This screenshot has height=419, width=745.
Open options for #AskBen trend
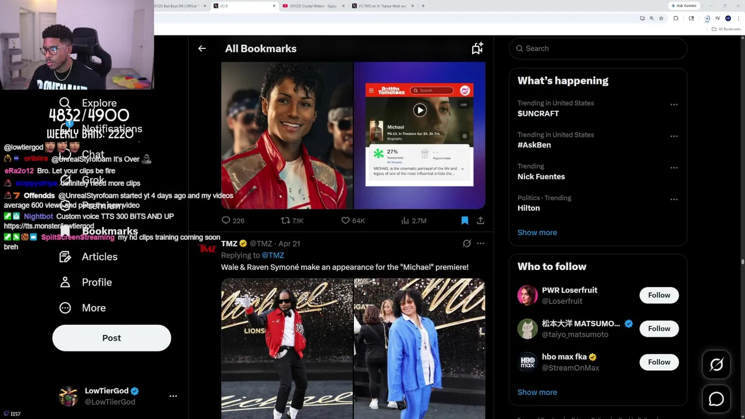(x=674, y=136)
